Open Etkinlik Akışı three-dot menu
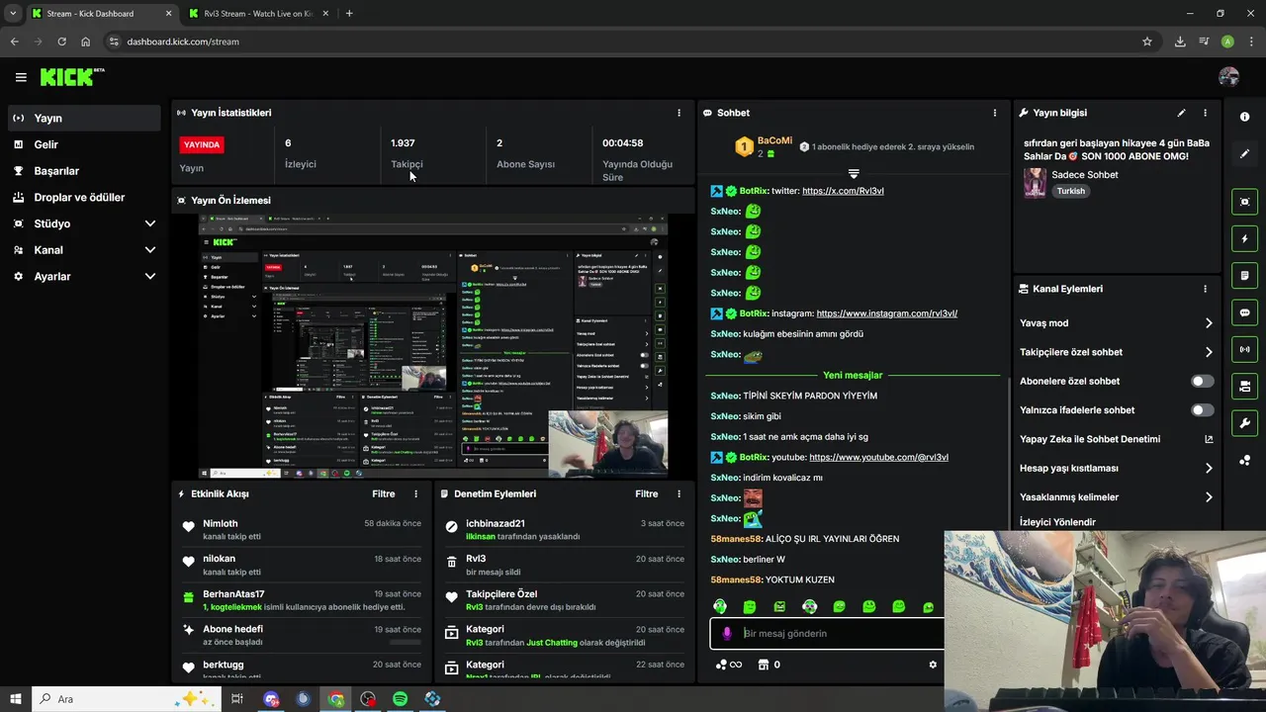This screenshot has width=1266, height=712. [415, 493]
